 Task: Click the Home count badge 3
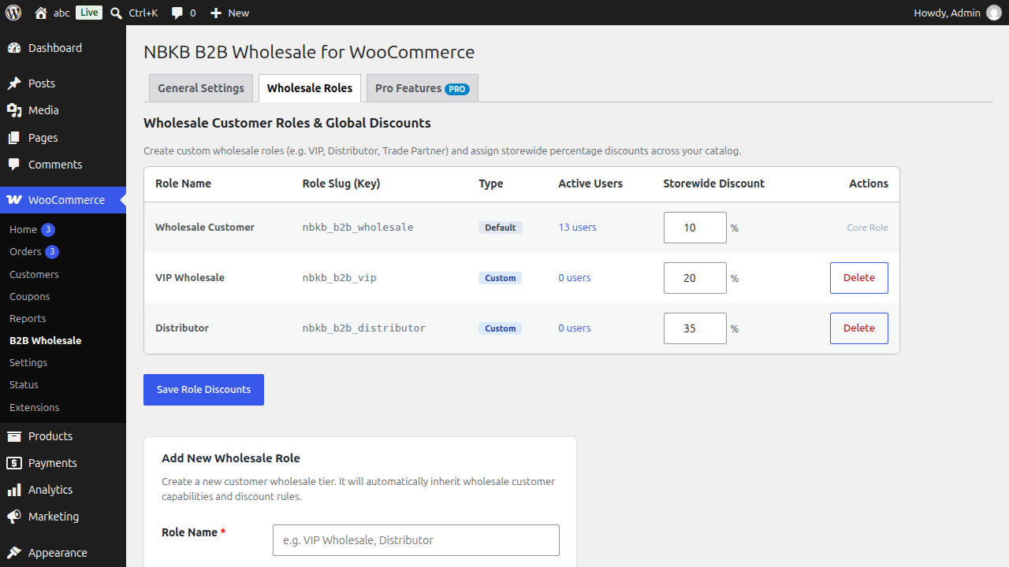tap(48, 230)
